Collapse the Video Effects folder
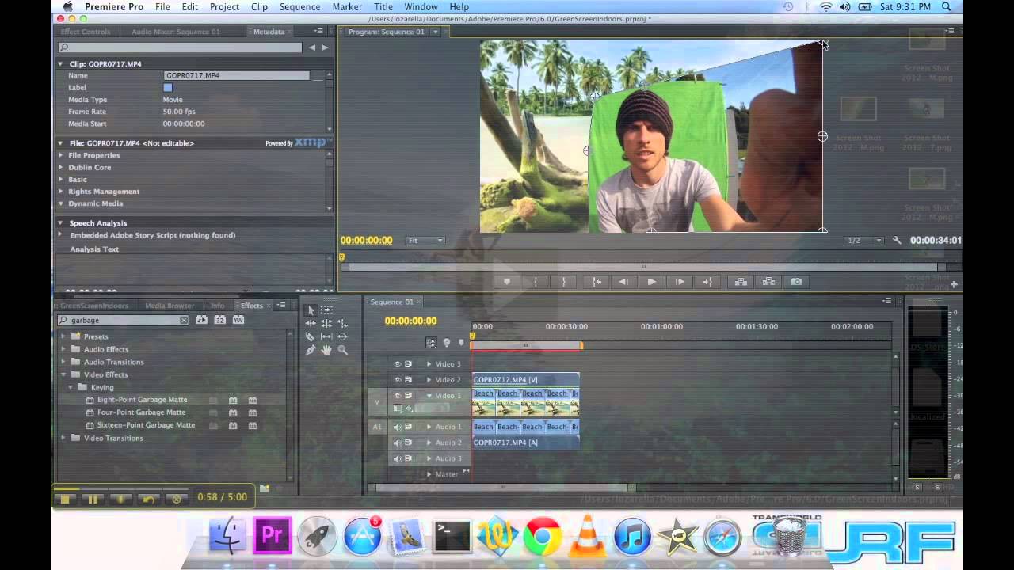 click(64, 374)
